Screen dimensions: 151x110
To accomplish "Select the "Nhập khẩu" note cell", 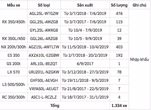I will [140, 60].
